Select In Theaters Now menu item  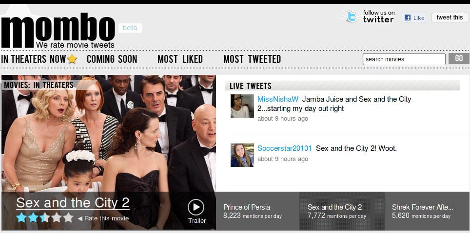(x=34, y=59)
